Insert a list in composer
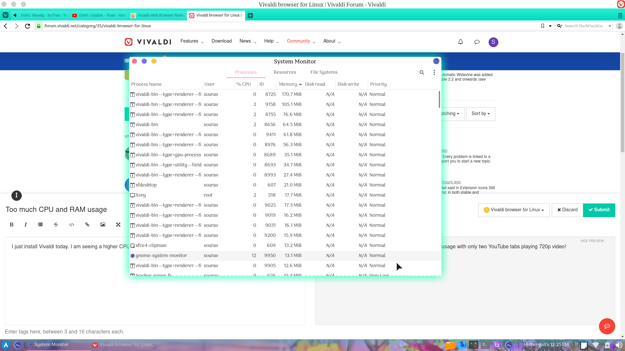The image size is (625, 351). [x=40, y=225]
